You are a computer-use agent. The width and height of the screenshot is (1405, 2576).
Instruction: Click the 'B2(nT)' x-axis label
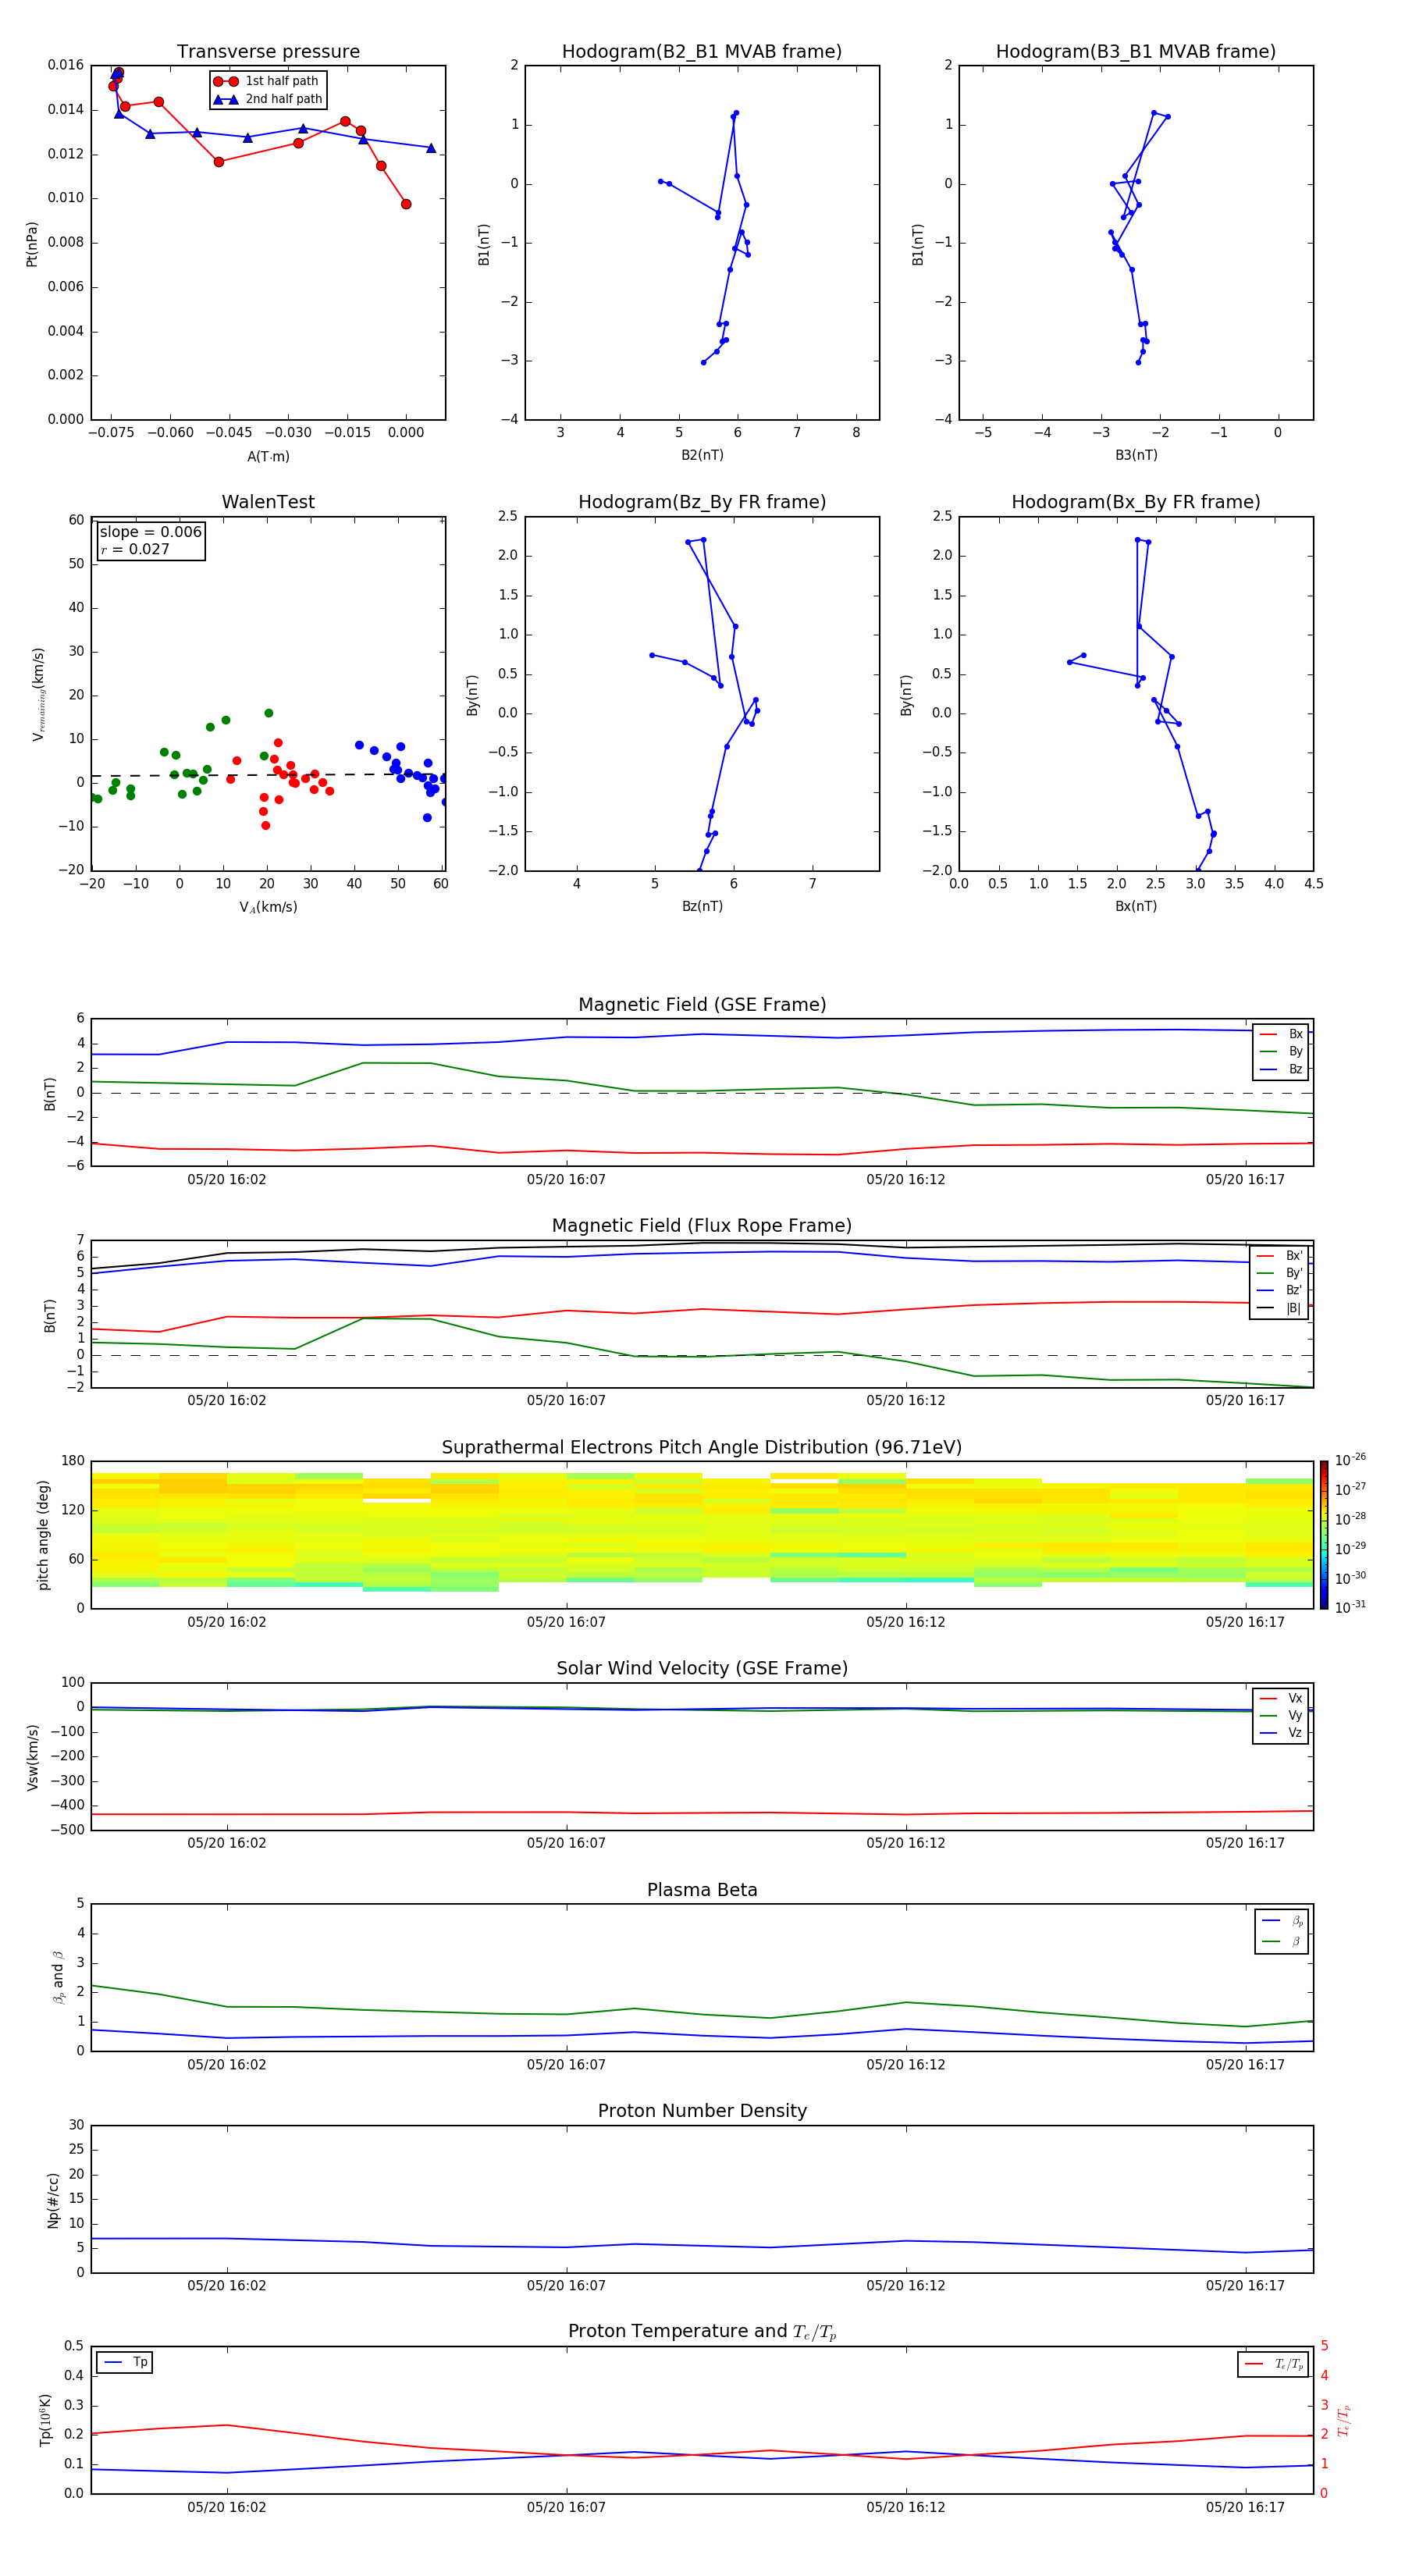(x=702, y=455)
